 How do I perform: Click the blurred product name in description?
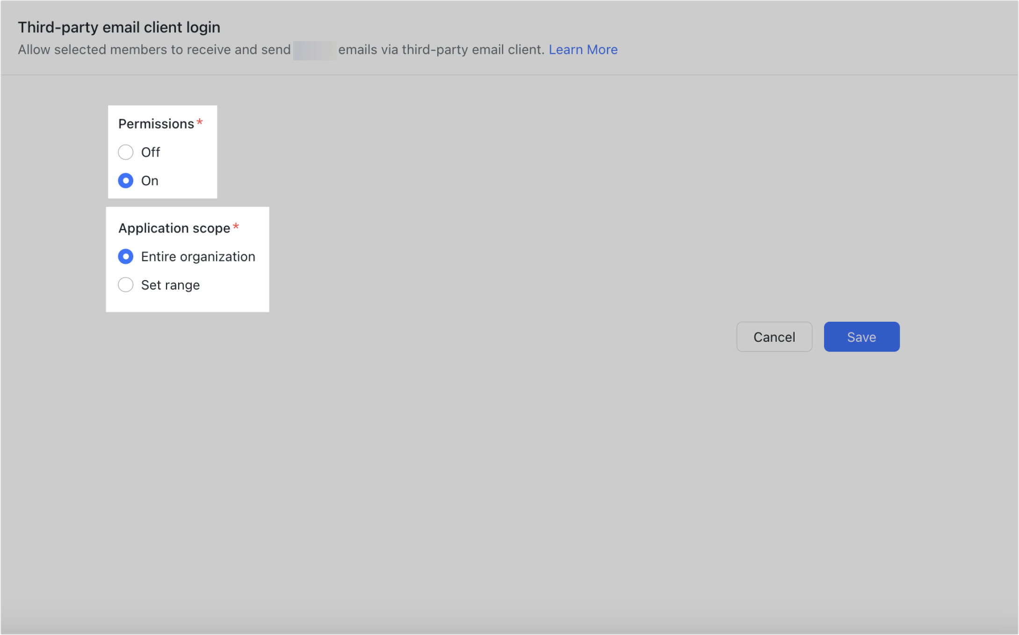(314, 50)
